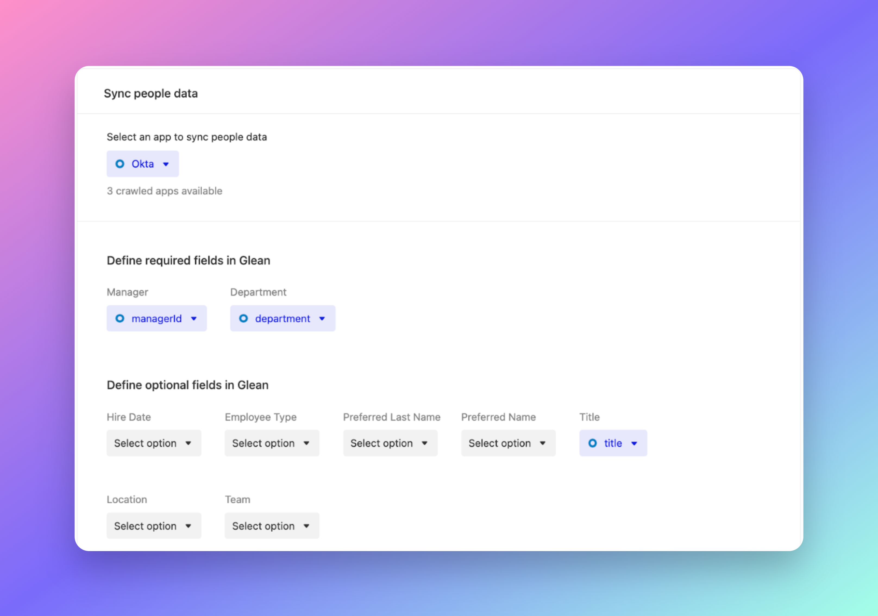The image size is (878, 616).
Task: Open the Hire Date Select option dropdown
Action: pos(154,443)
